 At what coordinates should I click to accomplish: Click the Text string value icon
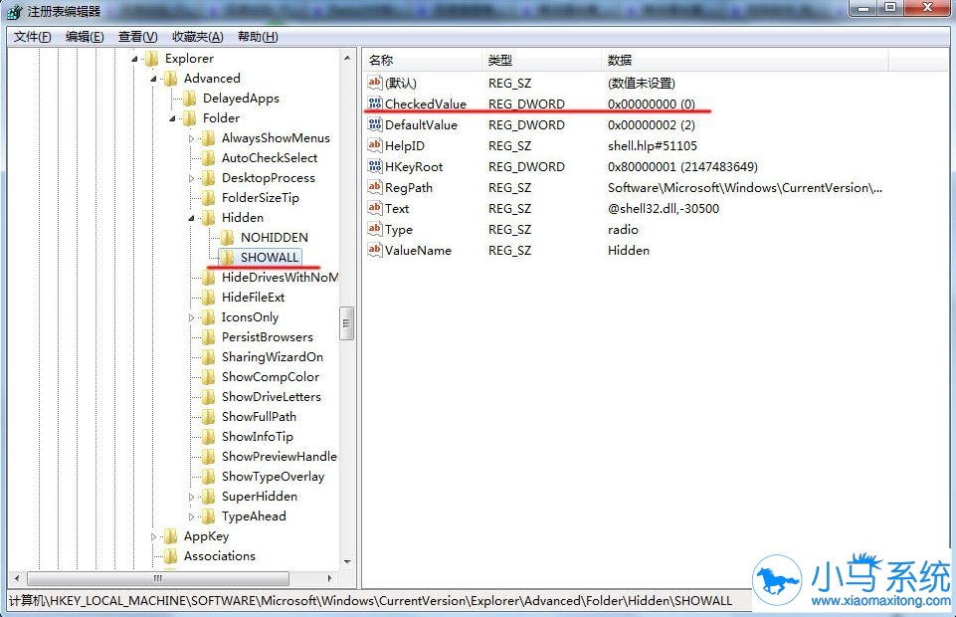375,208
